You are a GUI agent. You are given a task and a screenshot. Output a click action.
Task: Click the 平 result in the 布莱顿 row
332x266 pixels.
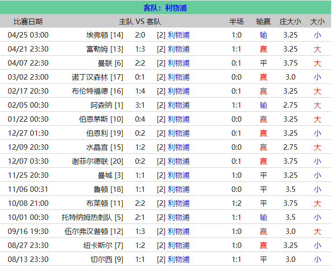click(x=263, y=203)
